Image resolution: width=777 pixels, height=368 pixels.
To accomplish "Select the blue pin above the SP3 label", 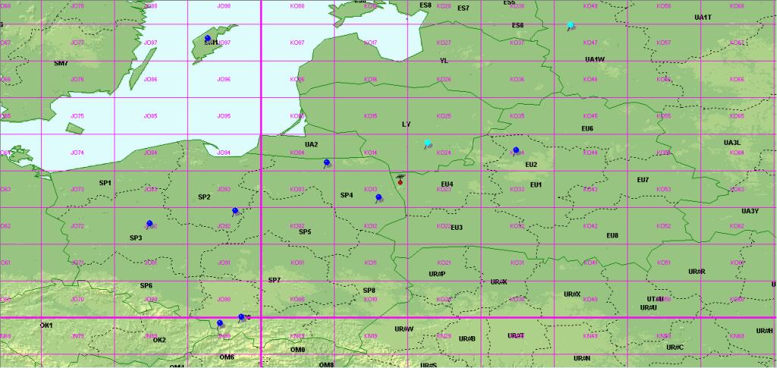I will [x=149, y=224].
